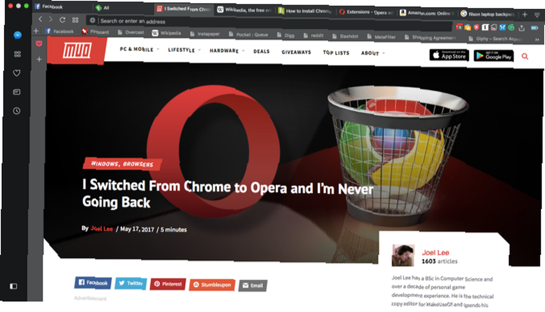Open Slashdot bookmark
The height and width of the screenshot is (312, 545).
pyautogui.click(x=345, y=36)
